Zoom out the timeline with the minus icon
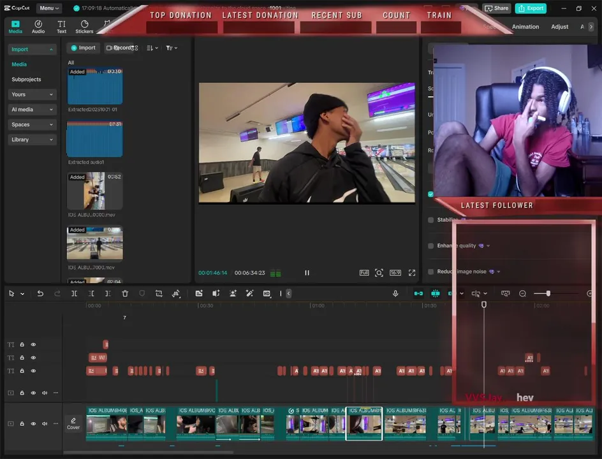Viewport: 602px width, 459px height. pos(522,294)
